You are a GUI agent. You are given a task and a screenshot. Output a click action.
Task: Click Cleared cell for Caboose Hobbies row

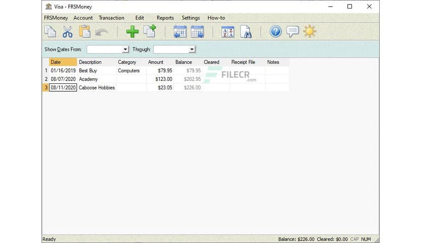[x=216, y=87]
